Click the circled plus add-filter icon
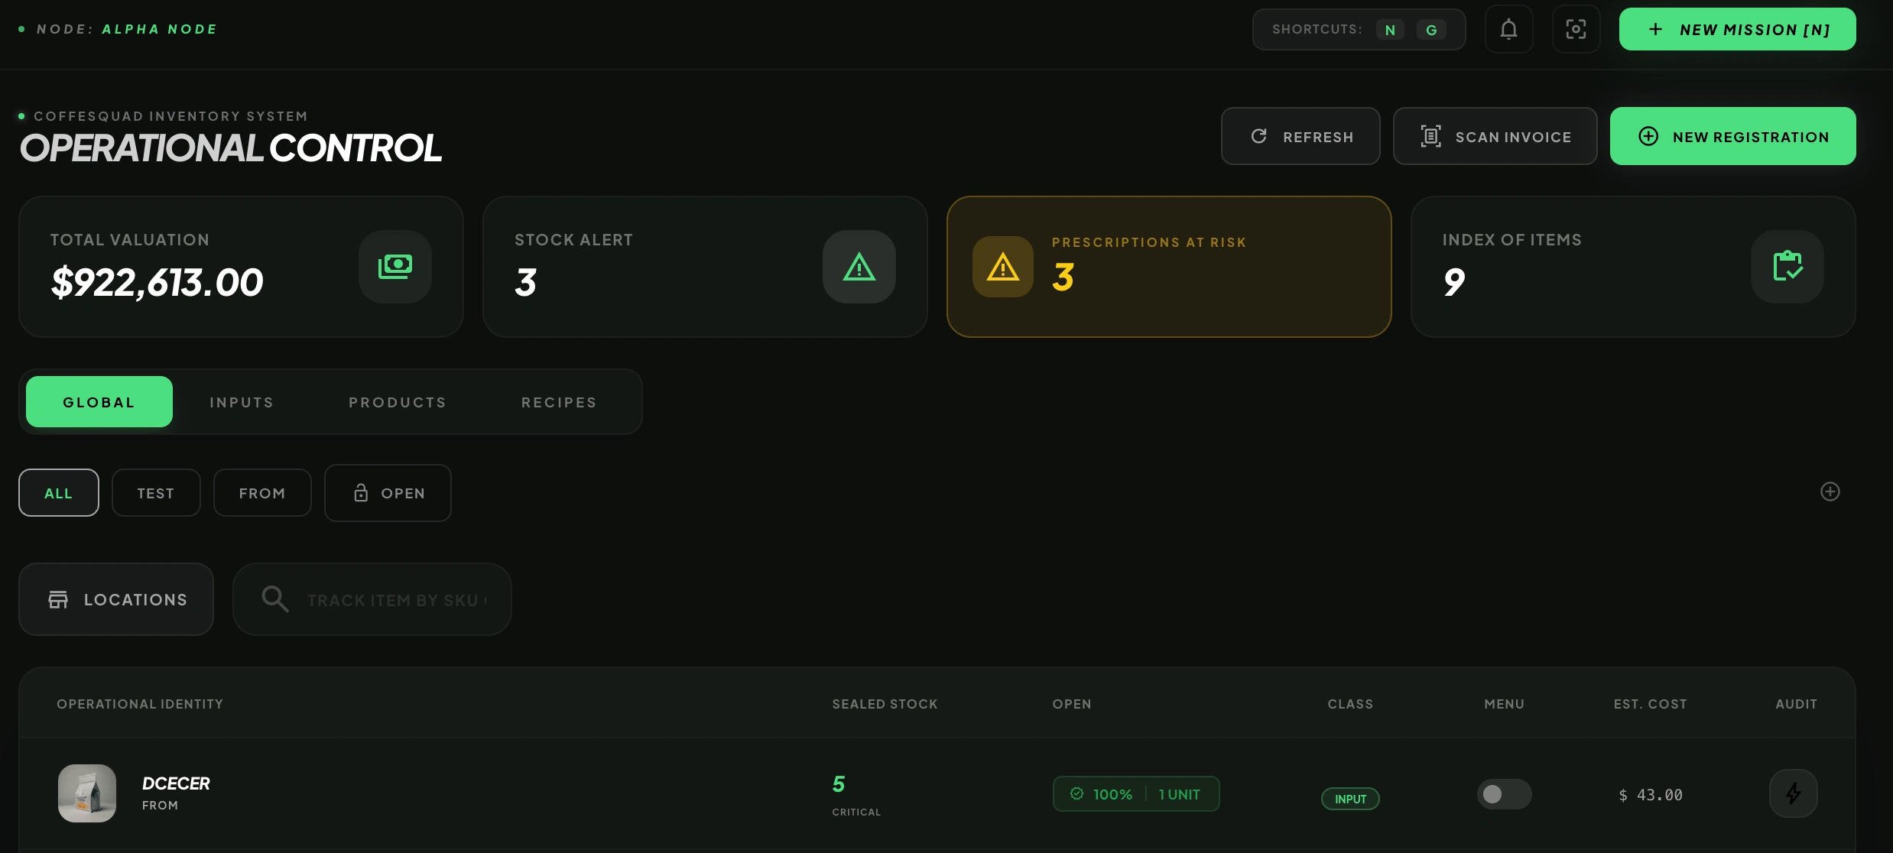Image resolution: width=1893 pixels, height=853 pixels. point(1830,491)
